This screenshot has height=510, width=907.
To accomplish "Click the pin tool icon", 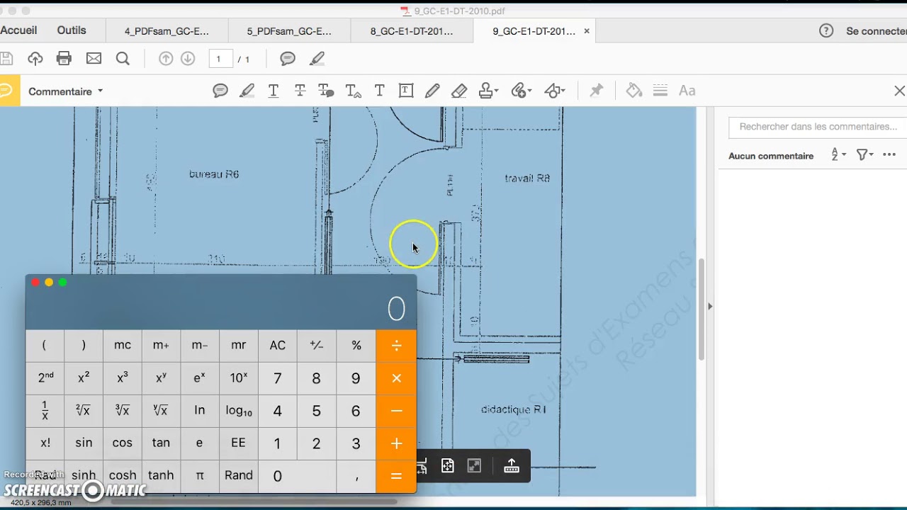I will click(x=597, y=91).
